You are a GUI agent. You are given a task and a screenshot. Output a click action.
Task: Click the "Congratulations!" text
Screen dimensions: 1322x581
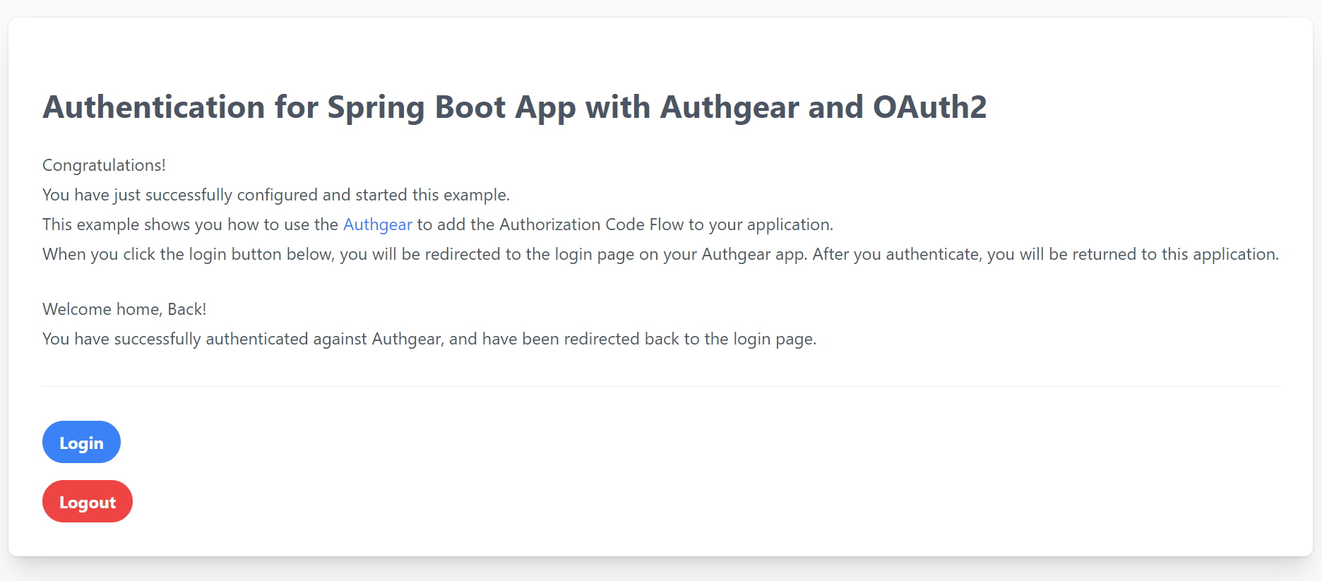tap(104, 165)
